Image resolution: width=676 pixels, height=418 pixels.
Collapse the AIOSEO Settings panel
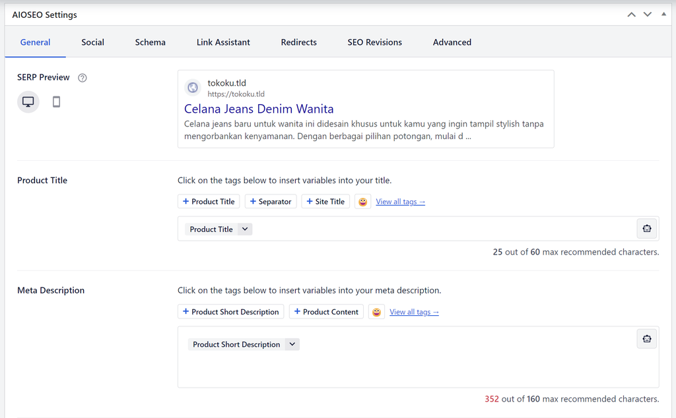[663, 13]
